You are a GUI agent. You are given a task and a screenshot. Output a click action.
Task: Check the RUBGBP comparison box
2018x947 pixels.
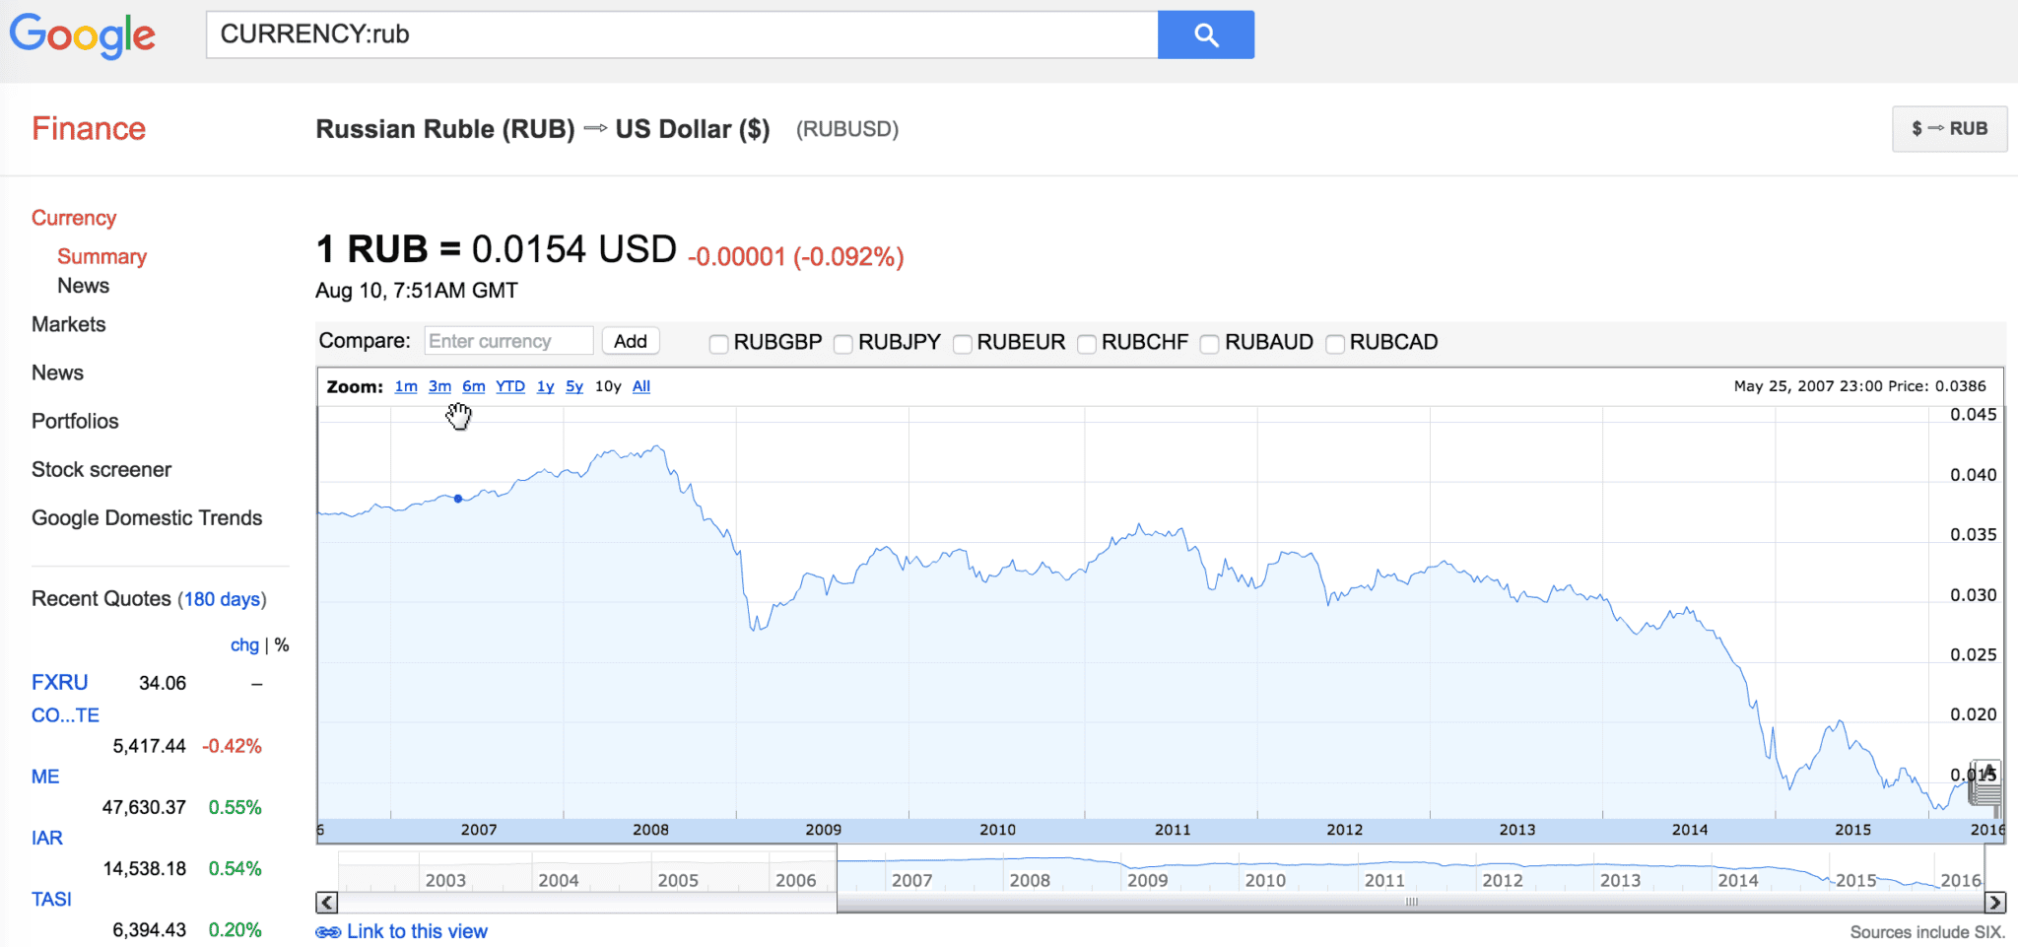[718, 343]
